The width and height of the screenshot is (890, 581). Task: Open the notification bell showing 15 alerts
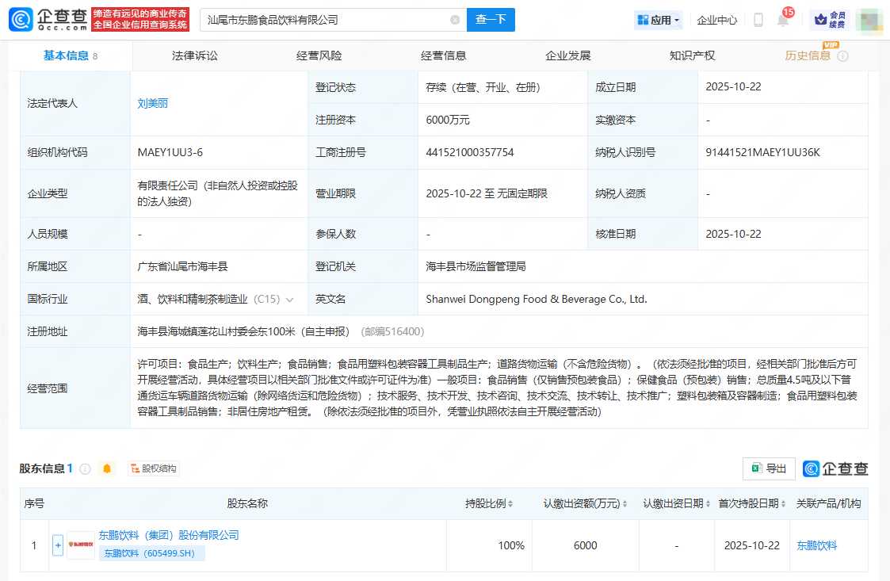[x=782, y=21]
